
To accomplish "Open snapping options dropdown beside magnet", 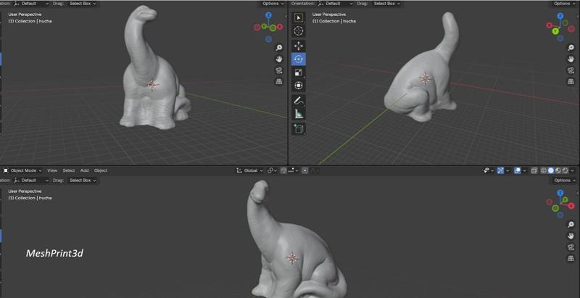I will click(293, 170).
